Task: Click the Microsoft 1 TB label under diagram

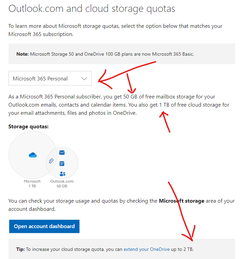Action: tap(32, 184)
